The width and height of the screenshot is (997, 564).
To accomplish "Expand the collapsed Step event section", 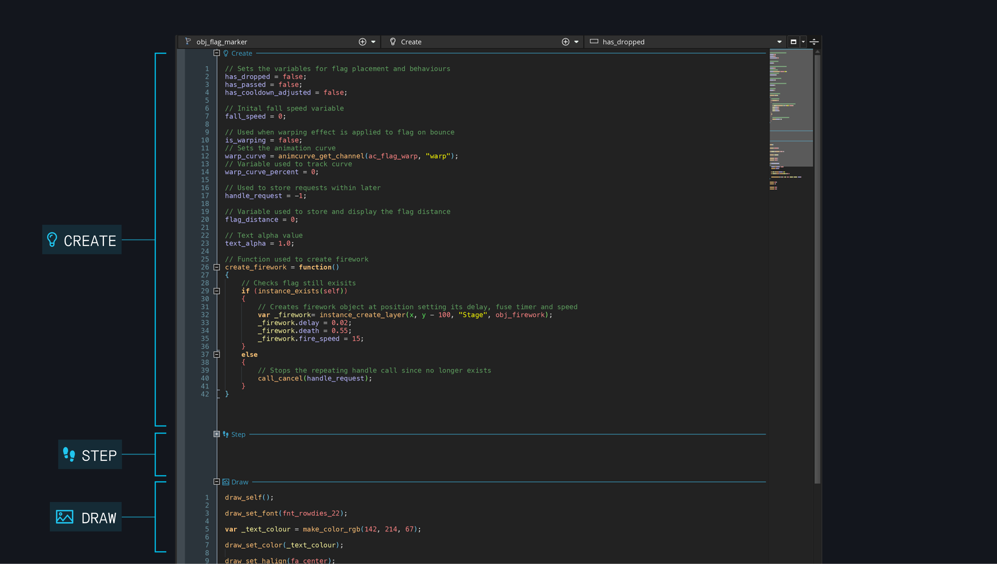I will 217,434.
